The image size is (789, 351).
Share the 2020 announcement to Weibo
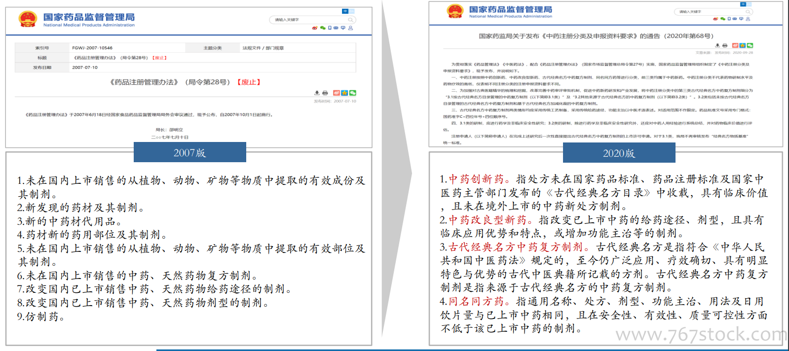(x=735, y=45)
